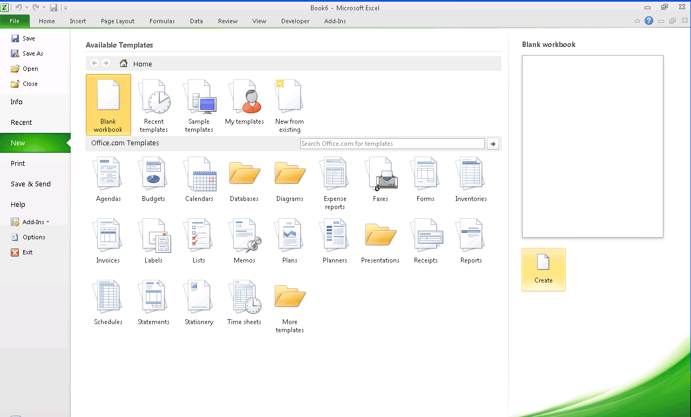Switch to the Insert ribbon tab
The image size is (691, 417).
[78, 21]
